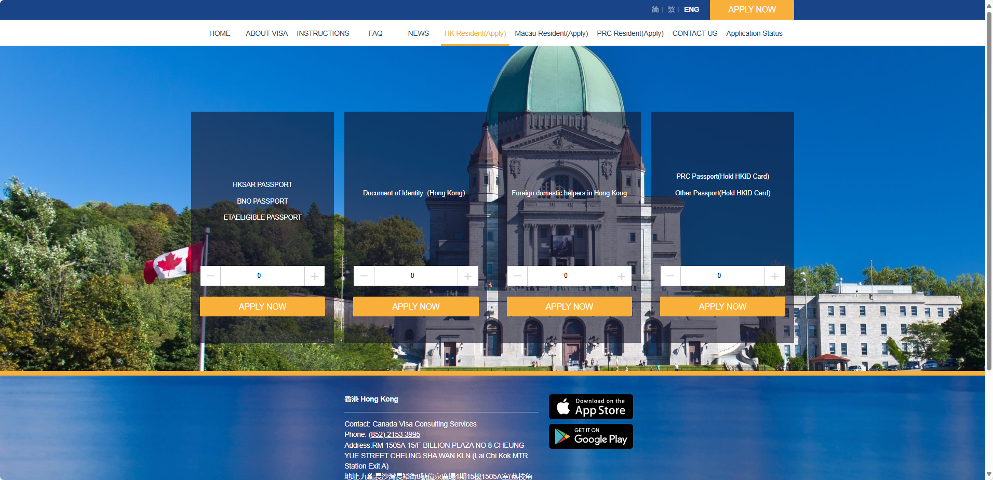Call the (852) 2153 3995 phone link

pos(394,434)
